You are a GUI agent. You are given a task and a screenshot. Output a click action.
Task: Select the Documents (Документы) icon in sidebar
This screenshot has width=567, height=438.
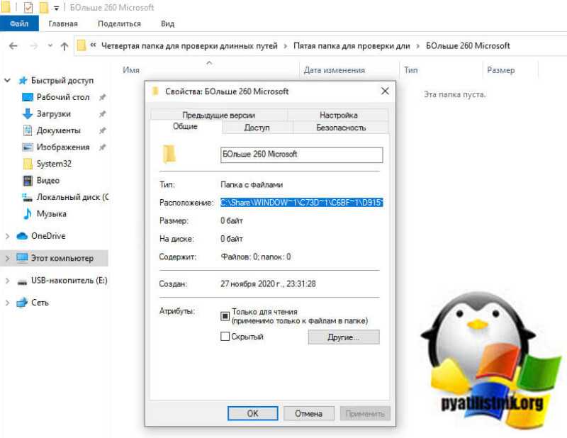tap(28, 130)
